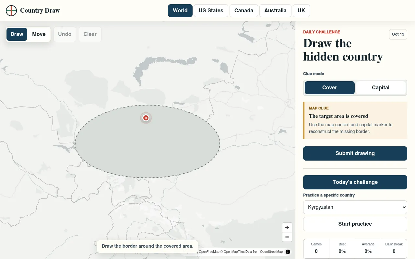415x259 pixels.
Task: Zoom in on the map
Action: [287, 227]
